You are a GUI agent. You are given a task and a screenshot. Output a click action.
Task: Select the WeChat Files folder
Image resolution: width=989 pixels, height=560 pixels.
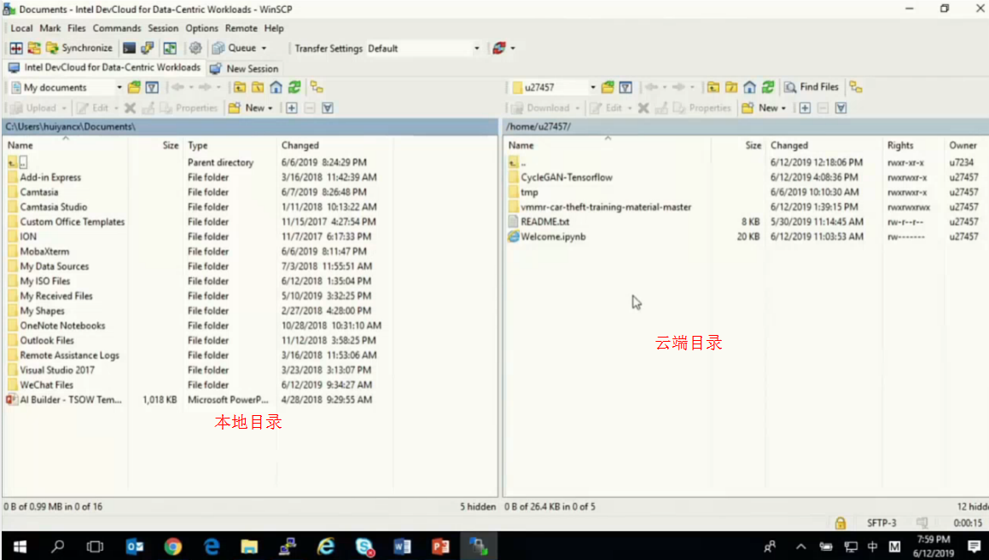[46, 385]
